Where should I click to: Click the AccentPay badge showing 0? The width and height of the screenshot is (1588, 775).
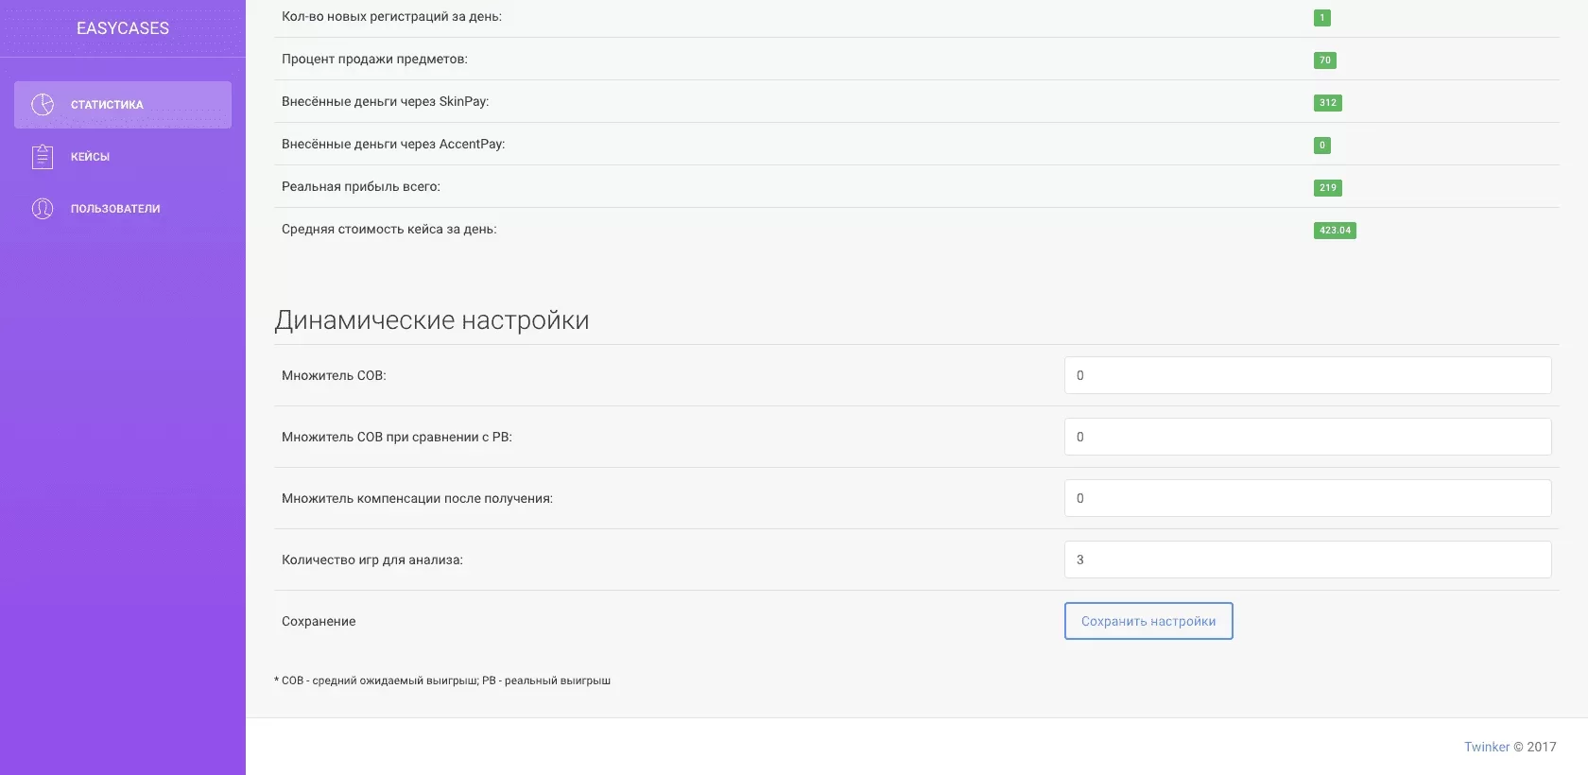click(1321, 146)
